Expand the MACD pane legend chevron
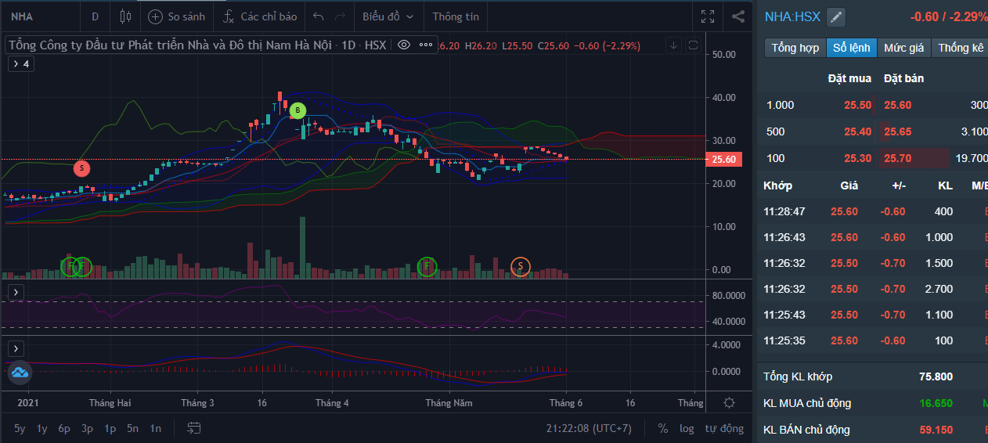The height and width of the screenshot is (443, 988). pos(16,348)
